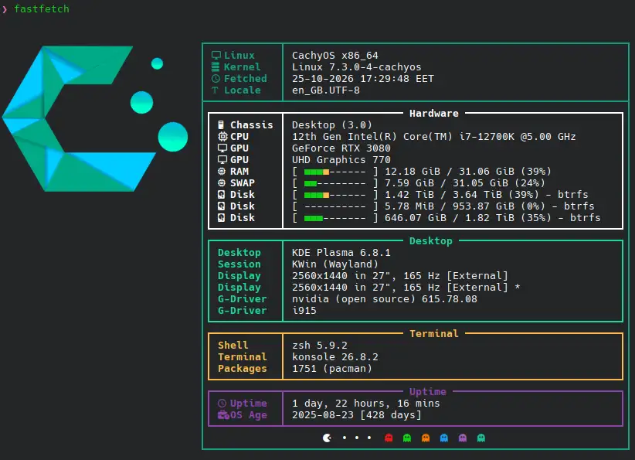The width and height of the screenshot is (635, 460).
Task: Click the purple ghost icon
Action: pyautogui.click(x=463, y=438)
